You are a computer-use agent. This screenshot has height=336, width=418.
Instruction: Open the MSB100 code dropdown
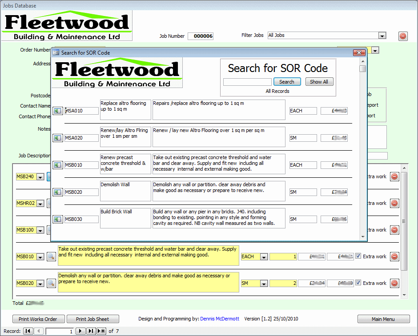[x=40, y=230]
